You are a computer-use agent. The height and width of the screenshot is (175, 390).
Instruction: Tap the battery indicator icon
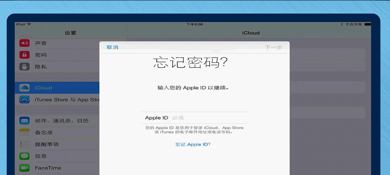[x=368, y=24]
